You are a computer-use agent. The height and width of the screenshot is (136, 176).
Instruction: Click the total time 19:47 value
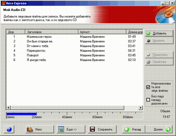coord(166,117)
